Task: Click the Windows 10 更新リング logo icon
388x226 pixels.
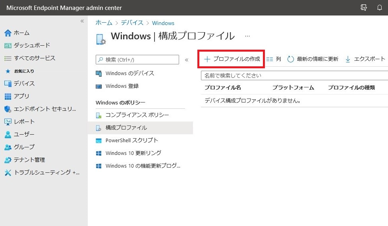Action: tap(99, 153)
